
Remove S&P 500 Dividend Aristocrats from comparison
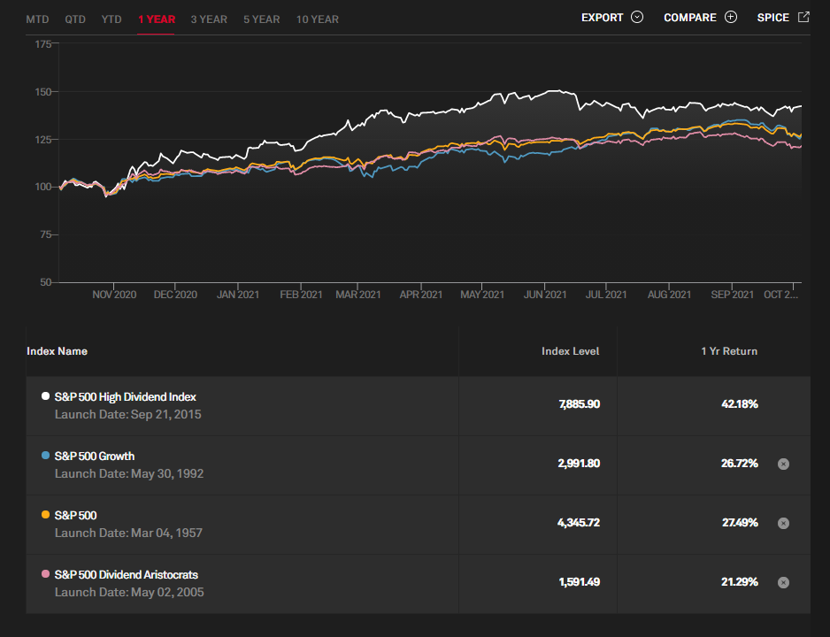click(x=783, y=582)
